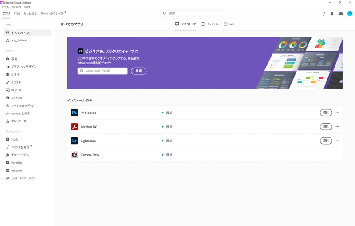The width and height of the screenshot is (355, 226).
Task: Click the template thumbnails in banner
Action: 300,63
